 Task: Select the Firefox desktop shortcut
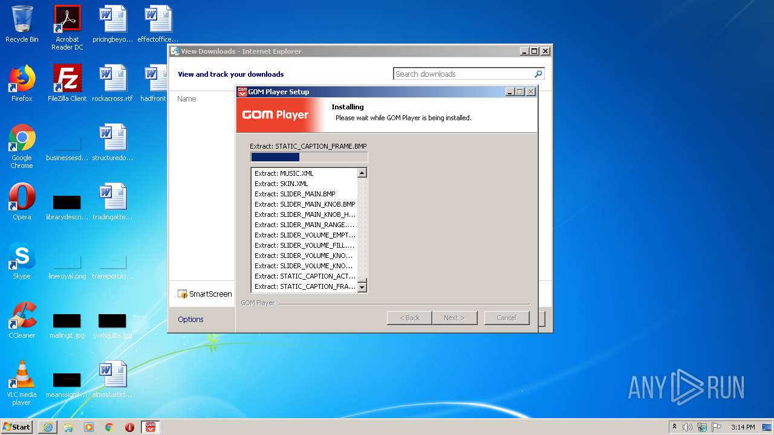click(x=22, y=83)
